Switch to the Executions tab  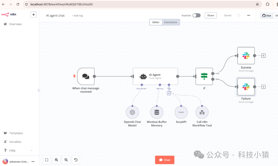pos(171,22)
